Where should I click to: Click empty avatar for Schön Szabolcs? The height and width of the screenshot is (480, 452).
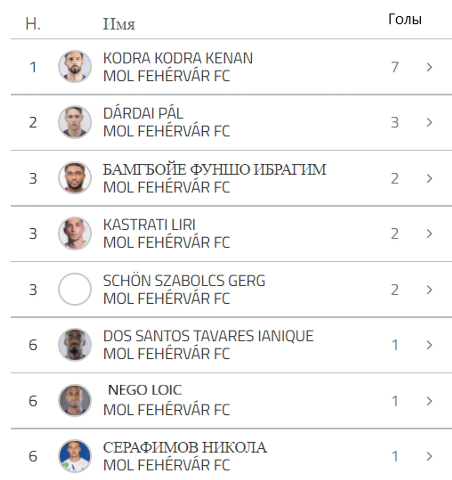(x=75, y=289)
